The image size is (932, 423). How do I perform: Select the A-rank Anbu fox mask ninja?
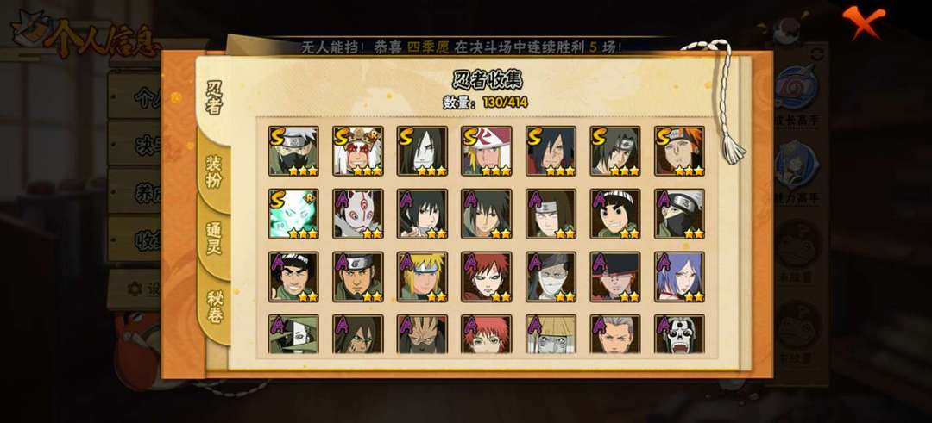[x=358, y=214]
